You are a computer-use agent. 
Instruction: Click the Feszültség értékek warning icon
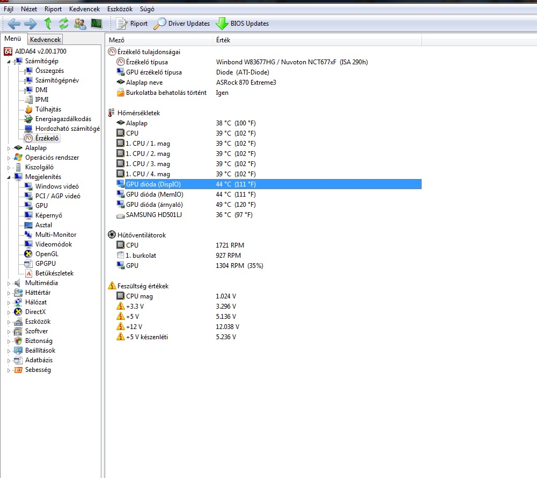(112, 286)
